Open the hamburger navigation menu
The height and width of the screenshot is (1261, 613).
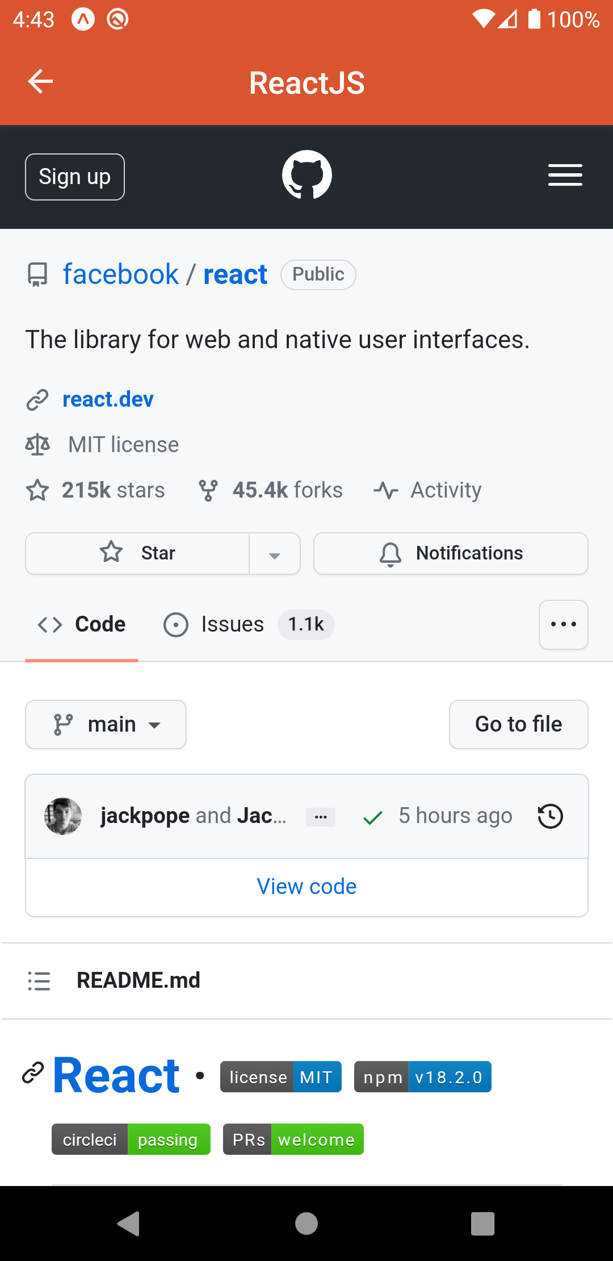click(x=565, y=175)
